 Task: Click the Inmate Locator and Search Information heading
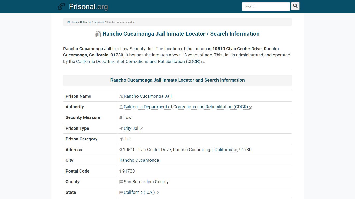177,80
